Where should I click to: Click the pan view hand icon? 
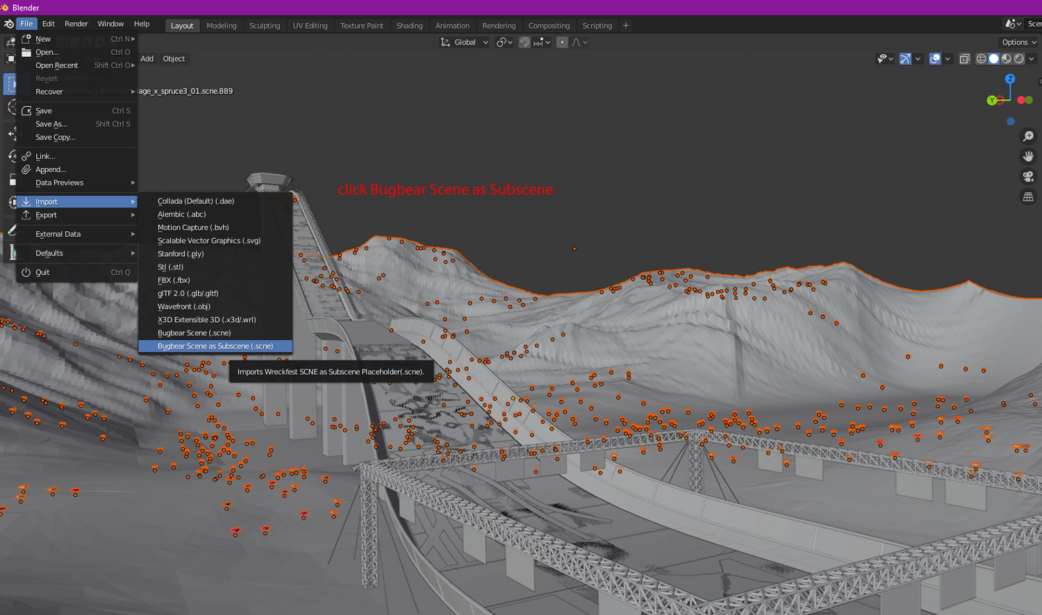click(x=1028, y=156)
